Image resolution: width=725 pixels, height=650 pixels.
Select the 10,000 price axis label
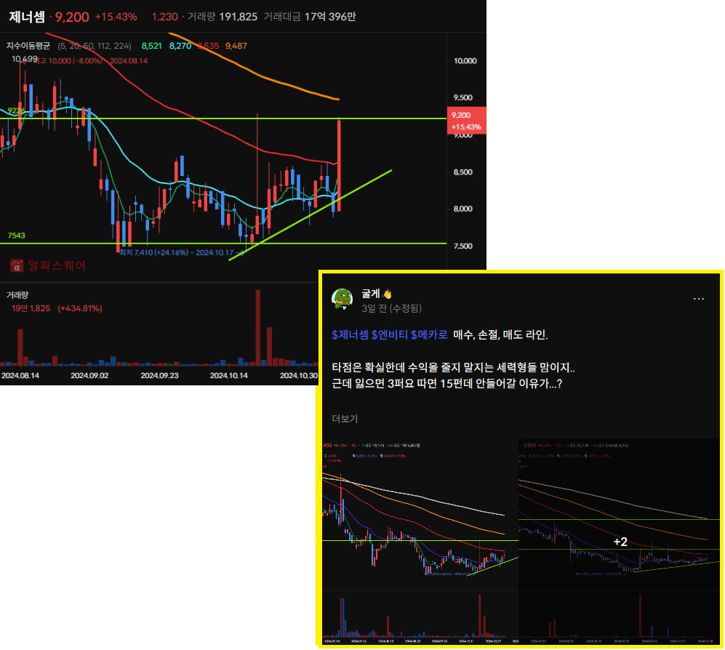coord(465,61)
